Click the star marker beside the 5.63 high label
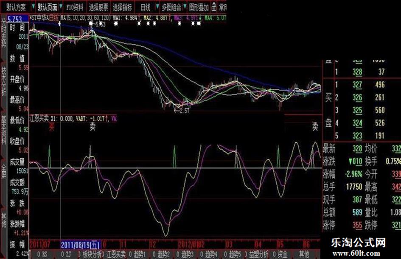Viewport: 401px width, 259px height. coord(91,23)
